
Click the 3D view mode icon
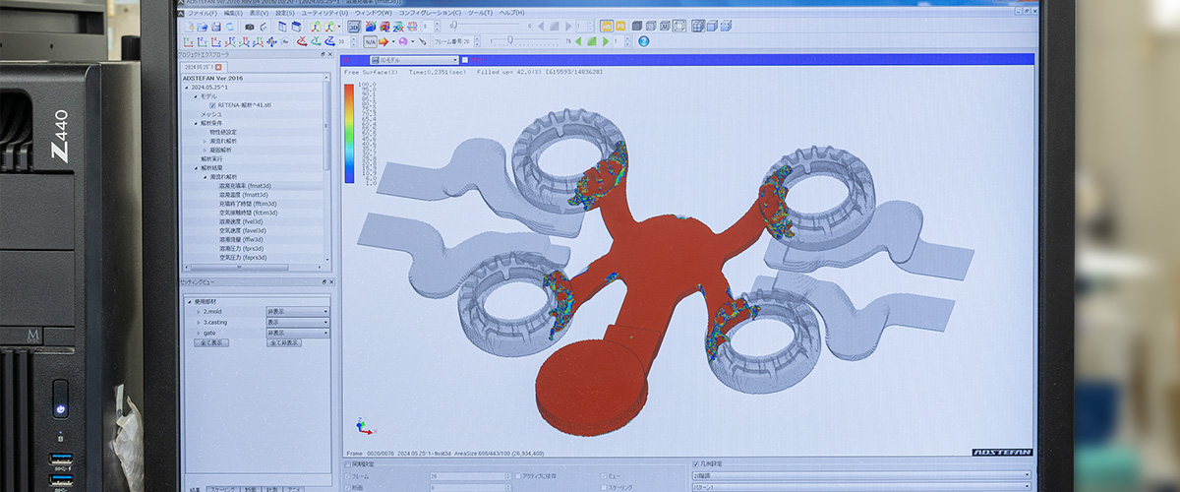coord(354,27)
